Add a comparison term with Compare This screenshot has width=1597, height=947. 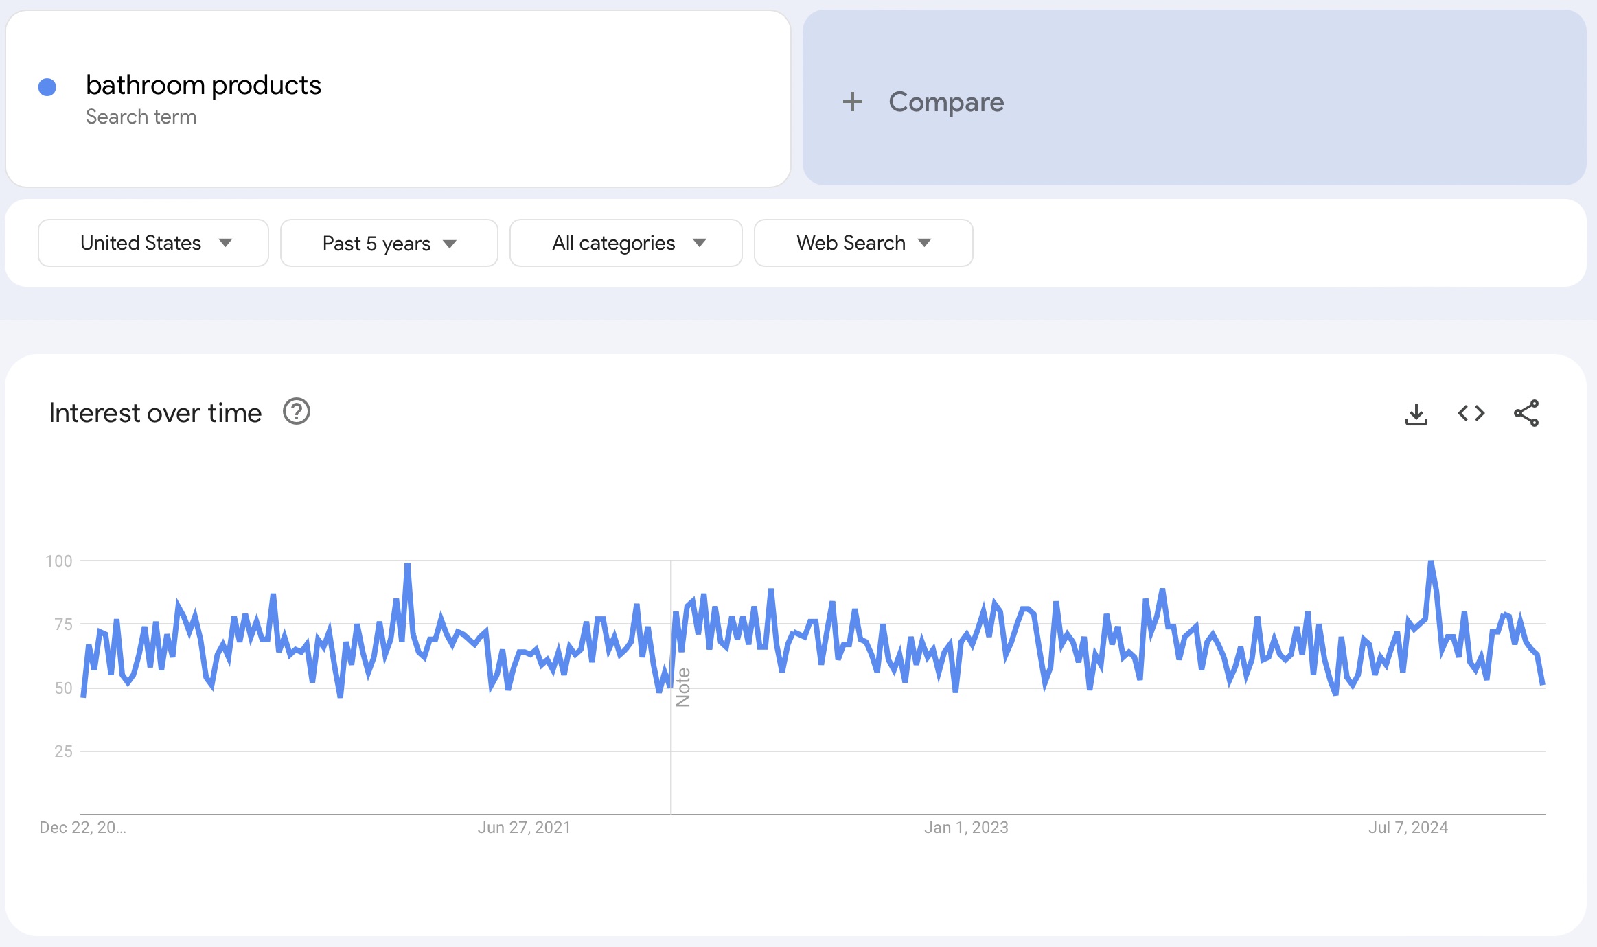click(x=945, y=102)
